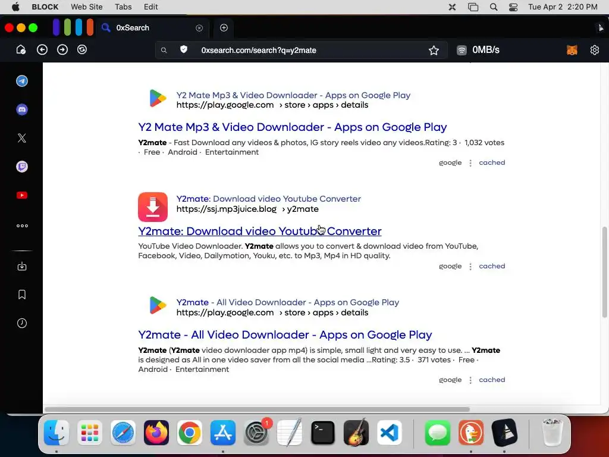Open Spotlight search in menu bar
609x457 pixels.
[493, 7]
